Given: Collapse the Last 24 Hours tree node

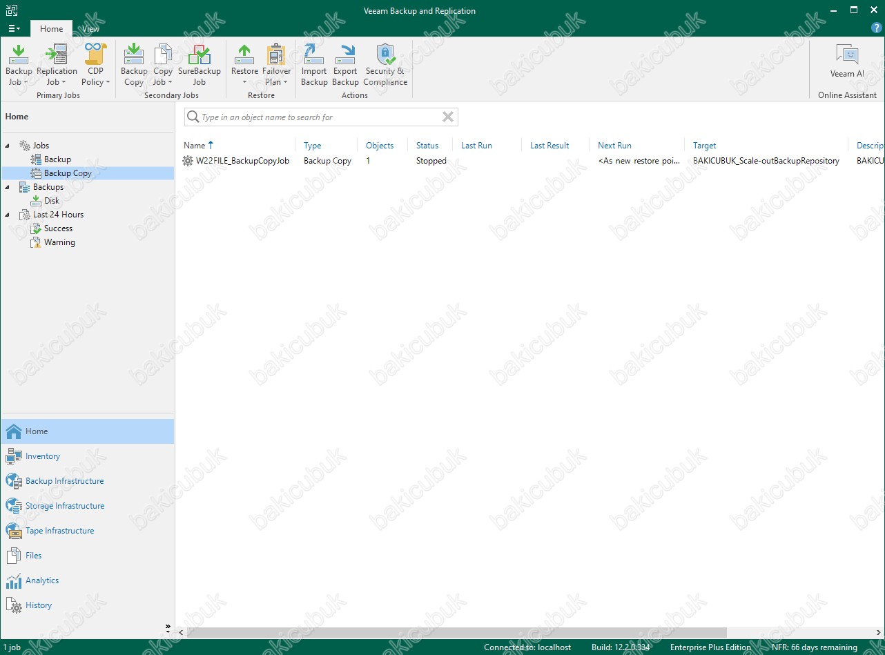Looking at the screenshot, I should coord(8,215).
